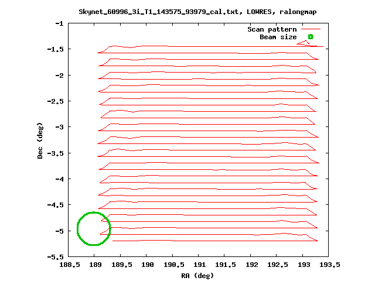
Task: Click the 'RA (deg)' axis label
Action: tap(199, 275)
